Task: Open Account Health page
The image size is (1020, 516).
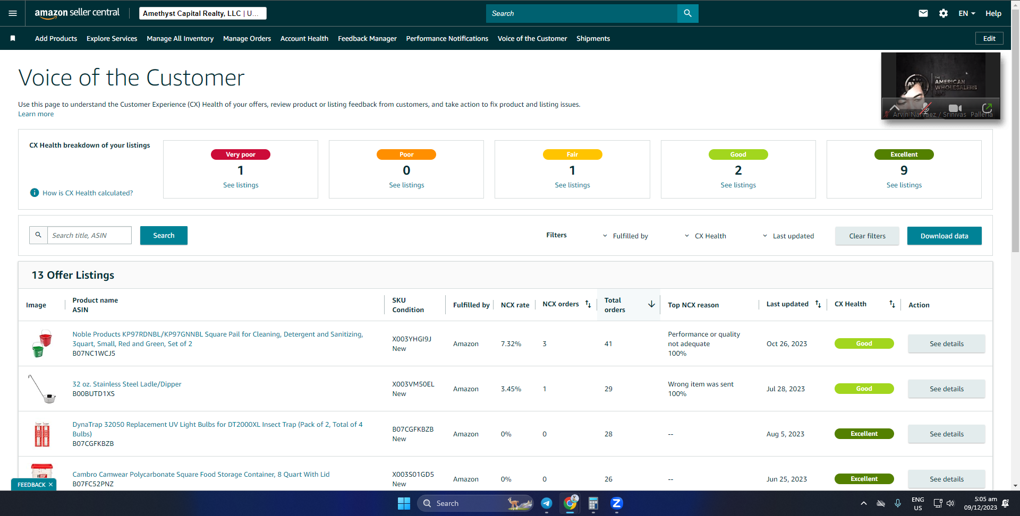Action: [304, 38]
